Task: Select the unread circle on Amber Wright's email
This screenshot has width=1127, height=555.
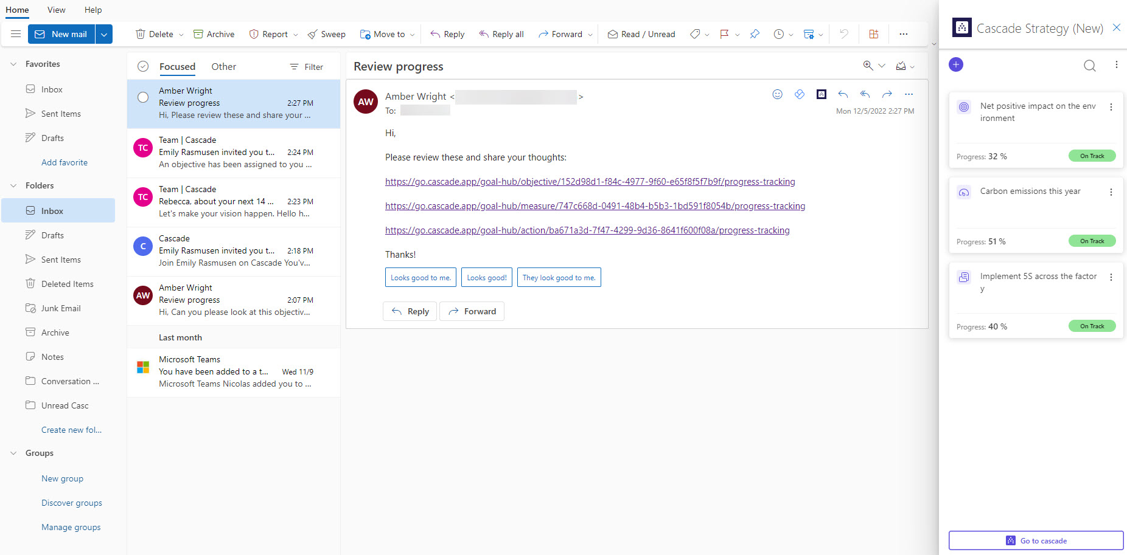Action: pos(143,97)
